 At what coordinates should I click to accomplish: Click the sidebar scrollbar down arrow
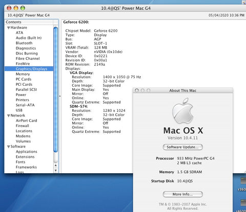[55, 170]
